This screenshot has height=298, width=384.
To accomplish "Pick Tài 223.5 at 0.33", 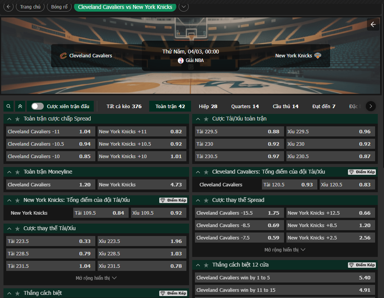I will (x=51, y=241).
